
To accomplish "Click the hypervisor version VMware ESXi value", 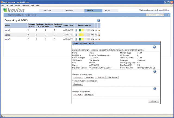I will (x=100, y=68).
